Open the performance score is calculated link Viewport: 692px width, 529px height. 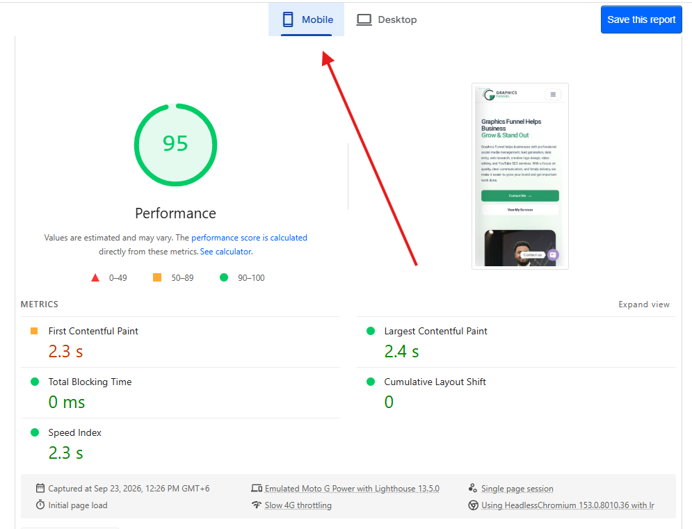pyautogui.click(x=249, y=237)
